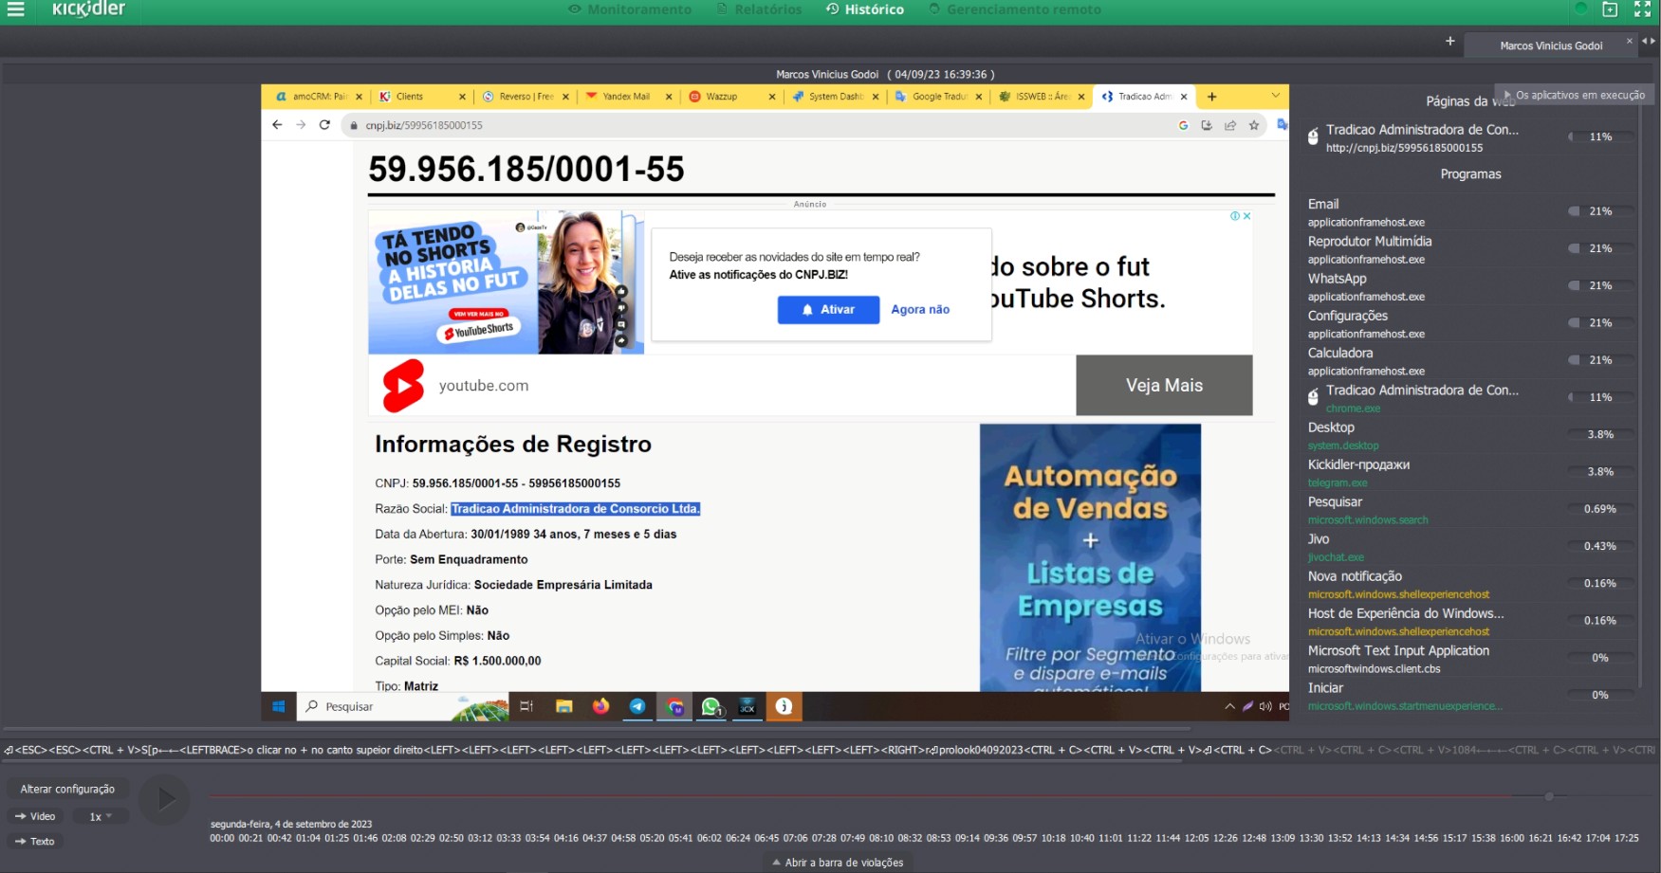Click the http://cnpj.biz/59956185000155 page link

click(1404, 148)
